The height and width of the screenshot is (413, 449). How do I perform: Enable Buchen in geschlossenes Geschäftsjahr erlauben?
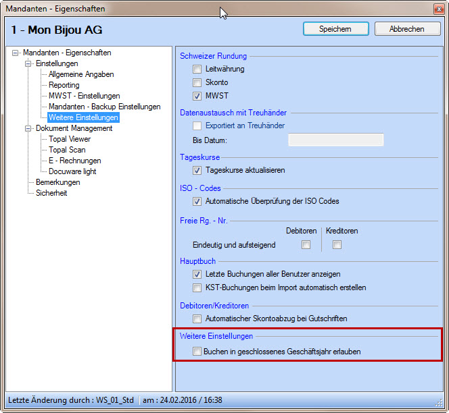click(197, 352)
